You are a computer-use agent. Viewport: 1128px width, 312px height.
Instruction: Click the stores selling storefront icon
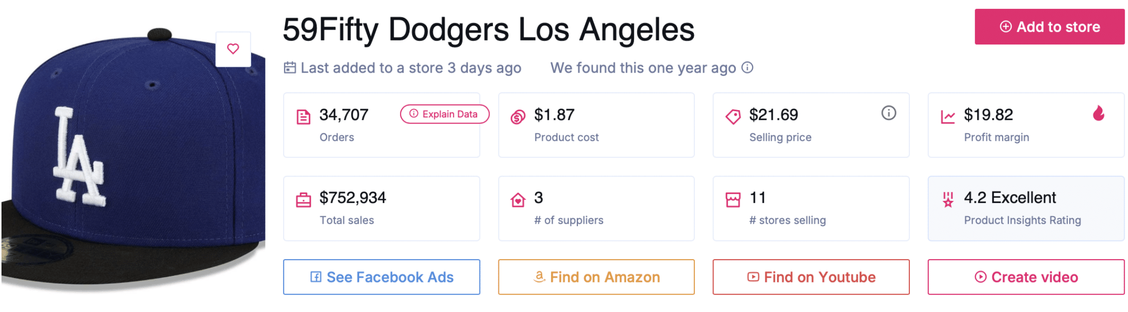(733, 200)
